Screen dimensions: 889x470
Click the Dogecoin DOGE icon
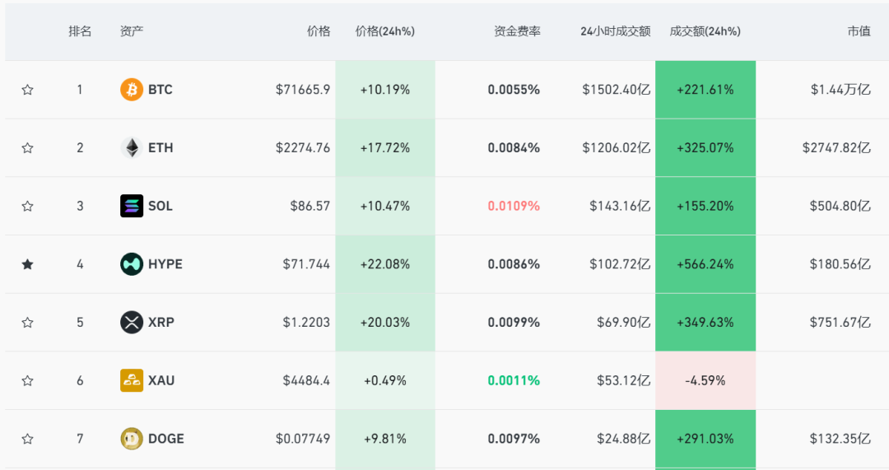(132, 439)
